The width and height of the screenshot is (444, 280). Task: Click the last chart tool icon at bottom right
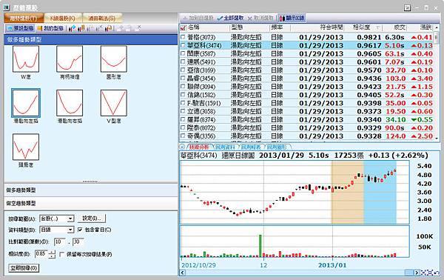point(437,273)
